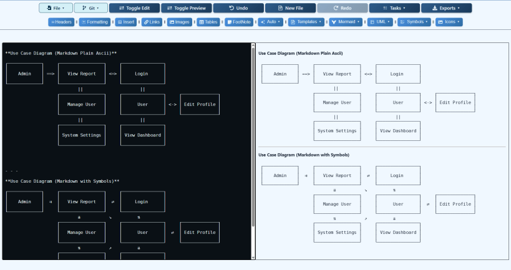Open the Tasks dropdown

pos(394,8)
